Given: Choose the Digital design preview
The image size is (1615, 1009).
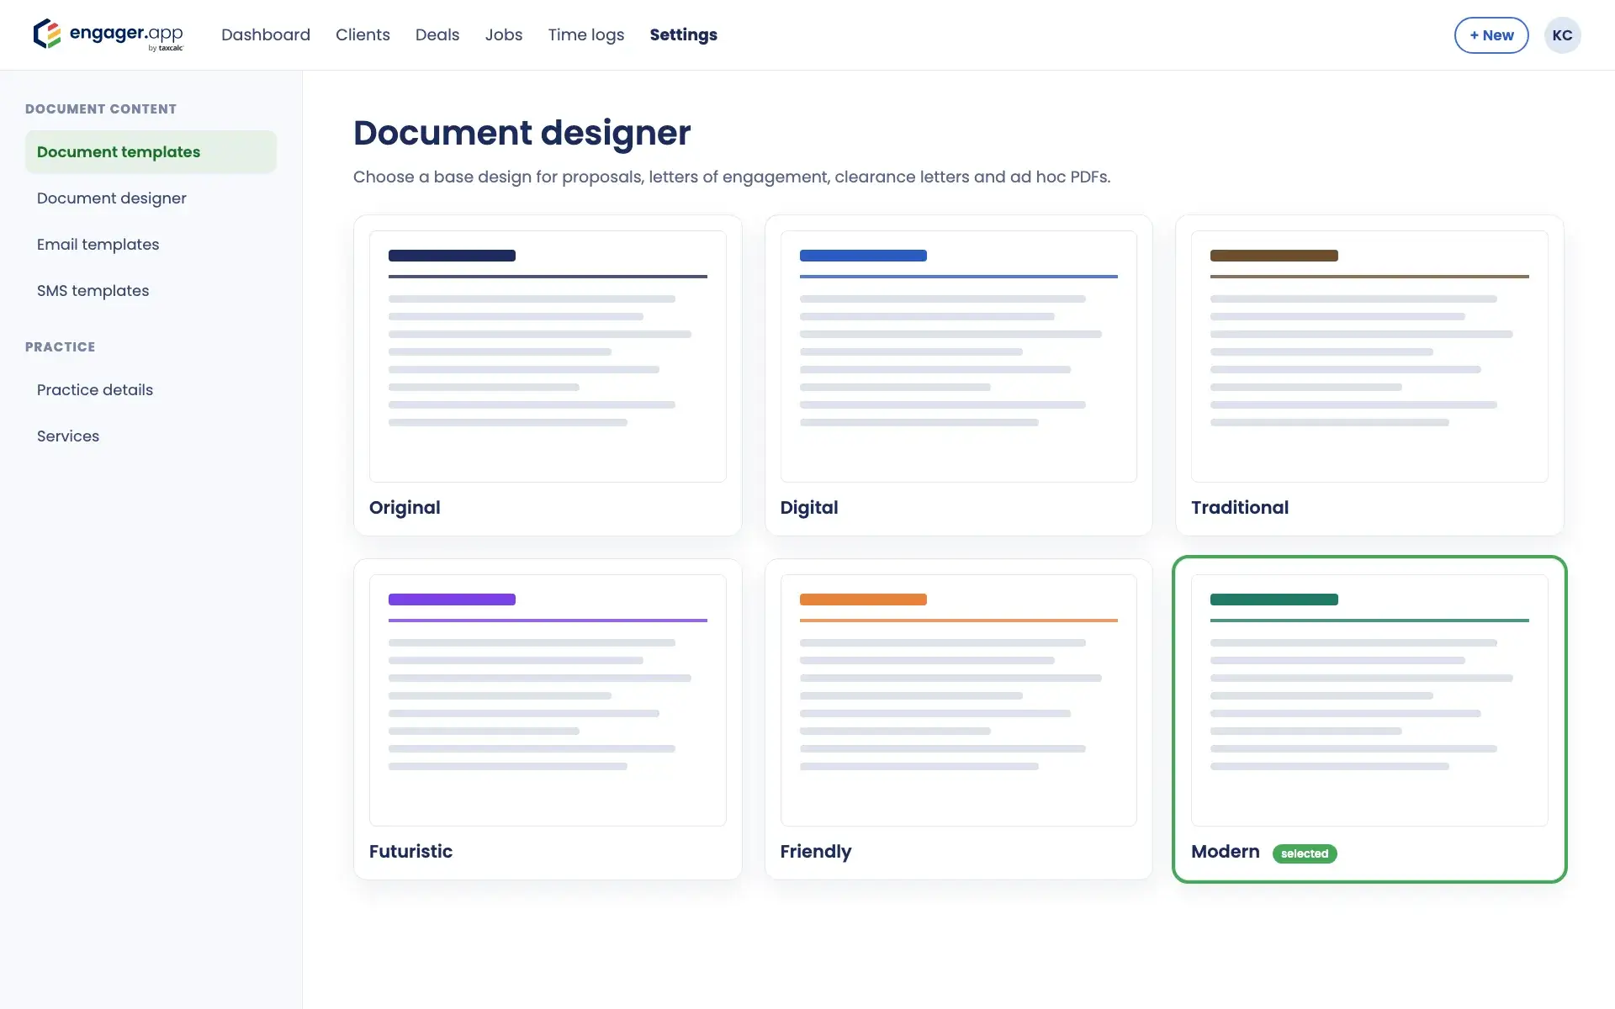Looking at the screenshot, I should tap(958, 357).
